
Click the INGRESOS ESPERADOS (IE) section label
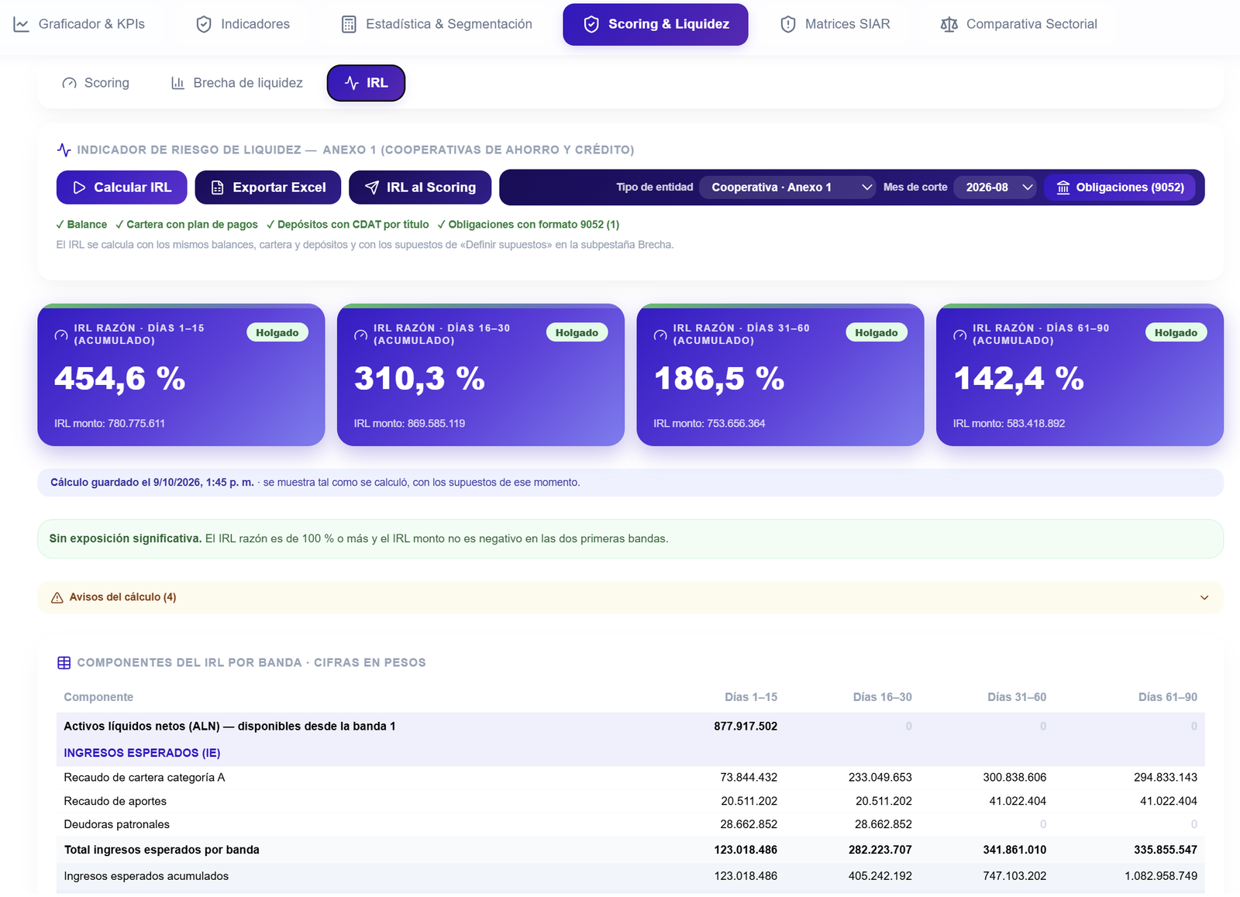coord(142,753)
